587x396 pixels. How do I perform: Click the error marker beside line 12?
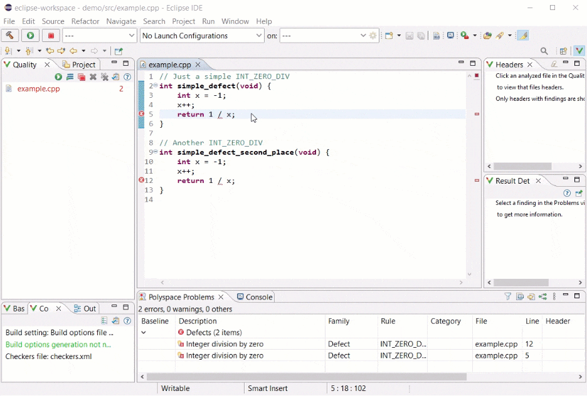pyautogui.click(x=141, y=180)
